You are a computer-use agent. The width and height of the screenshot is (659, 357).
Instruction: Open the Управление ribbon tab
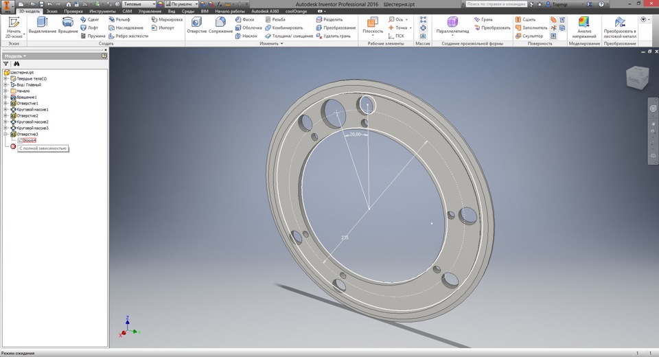pos(150,12)
